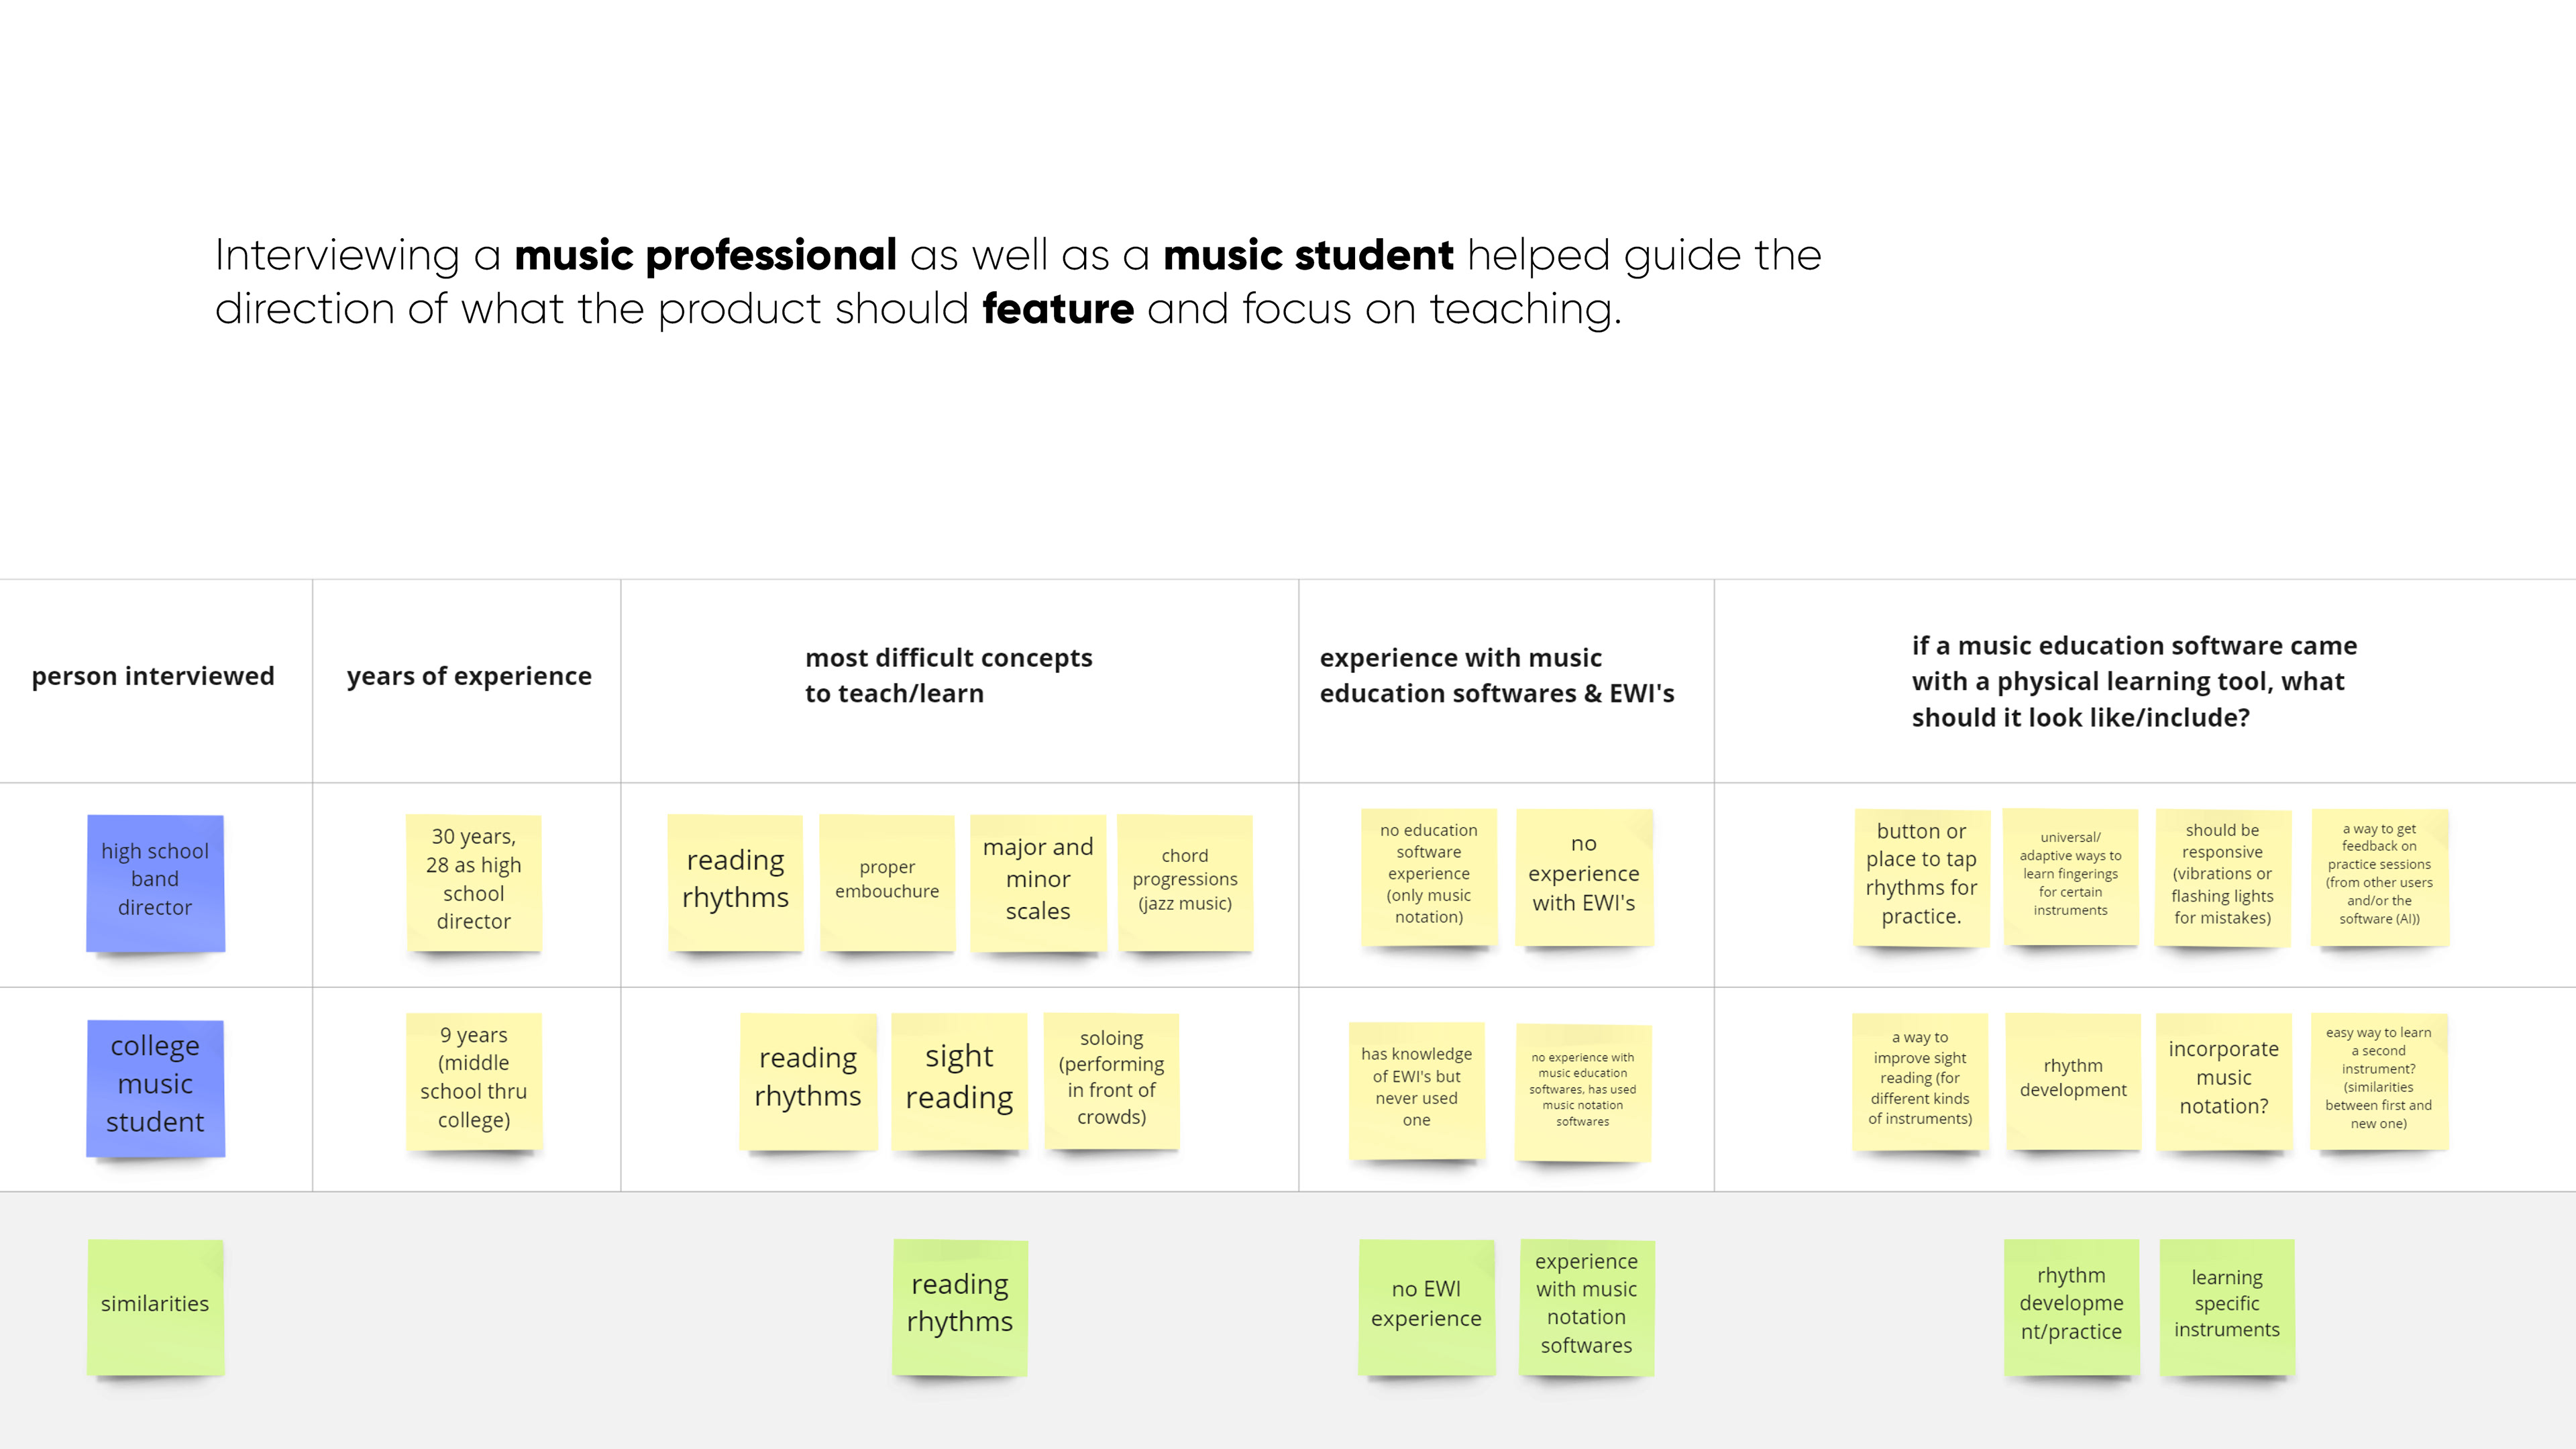The width and height of the screenshot is (2576, 1449).
Task: Select the 'no experience with EWI's' note
Action: [1584, 875]
